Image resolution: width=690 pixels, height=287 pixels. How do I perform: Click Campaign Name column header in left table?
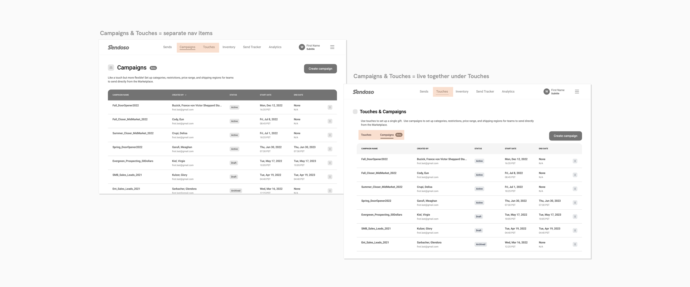pyautogui.click(x=121, y=95)
